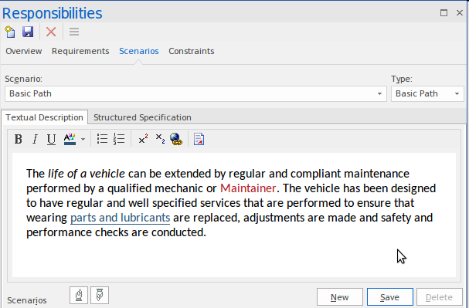Viewport: 469px width, 308px height.
Task: Open the Type dropdown list
Action: 427,94
